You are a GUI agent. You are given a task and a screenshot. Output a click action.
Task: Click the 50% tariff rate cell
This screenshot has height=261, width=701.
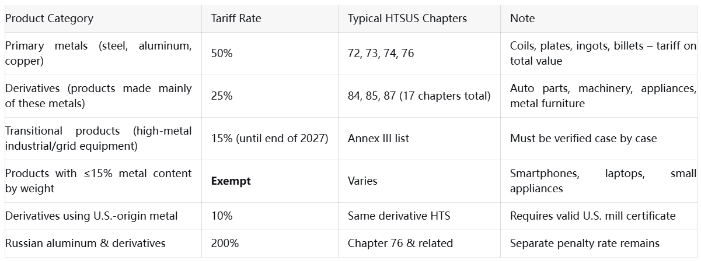[x=222, y=54]
